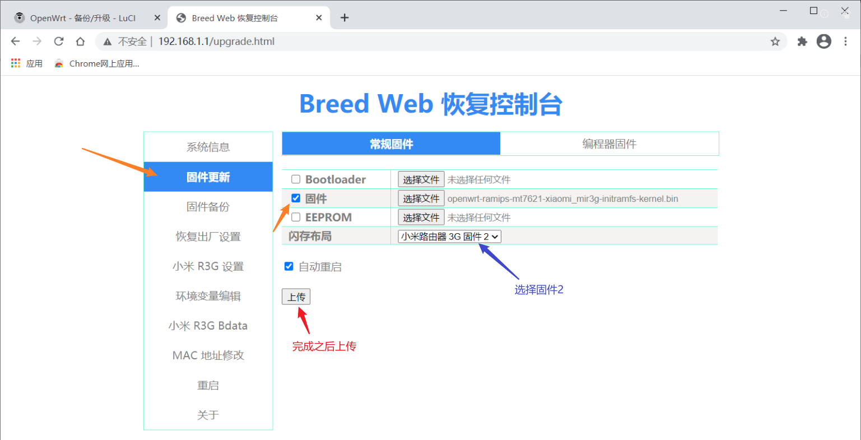861x440 pixels.
Task: Maximize the browser window
Action: [814, 11]
